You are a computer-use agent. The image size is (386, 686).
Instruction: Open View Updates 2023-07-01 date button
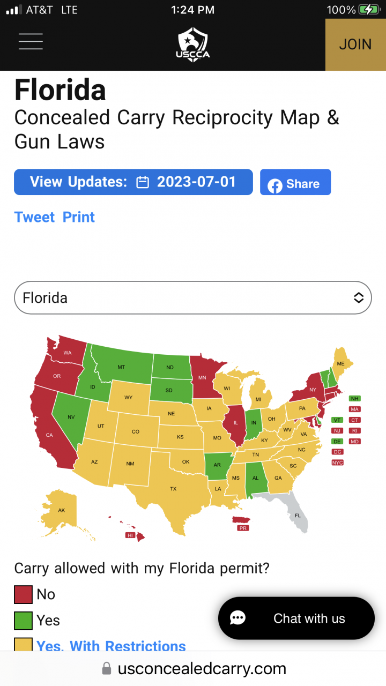[x=133, y=182]
